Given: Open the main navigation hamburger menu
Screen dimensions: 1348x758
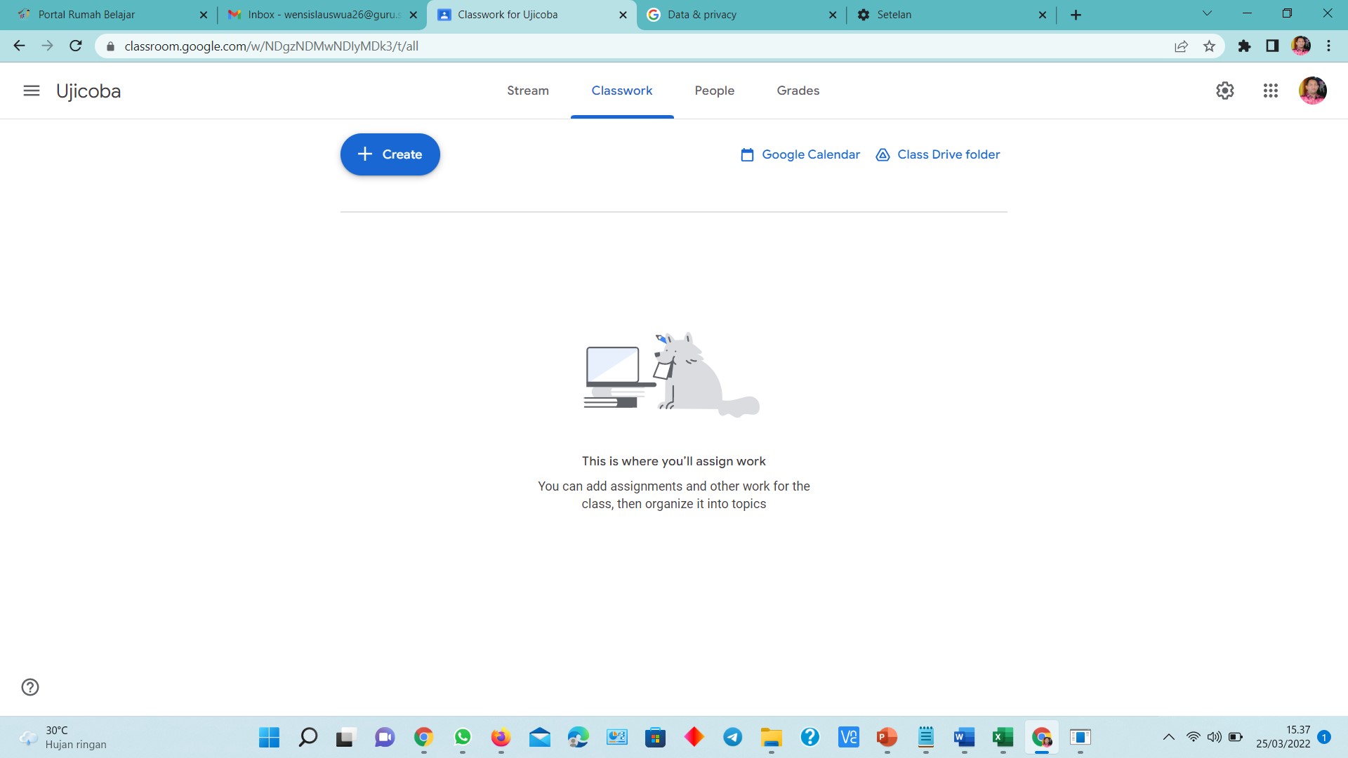Looking at the screenshot, I should (x=32, y=91).
